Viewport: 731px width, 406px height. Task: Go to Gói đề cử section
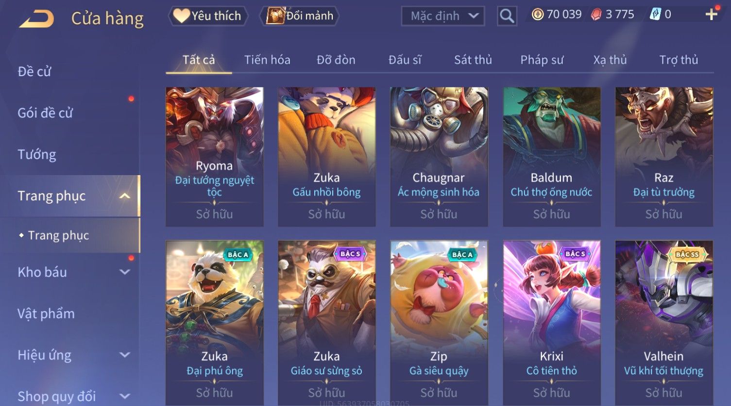[x=45, y=113]
